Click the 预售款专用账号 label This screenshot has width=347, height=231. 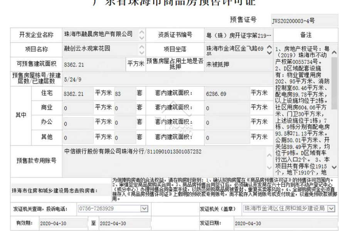[36, 161]
